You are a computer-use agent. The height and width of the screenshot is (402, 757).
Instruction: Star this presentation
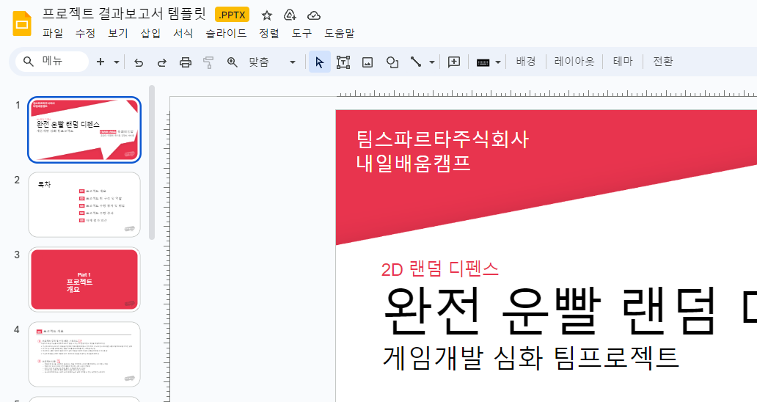[266, 15]
